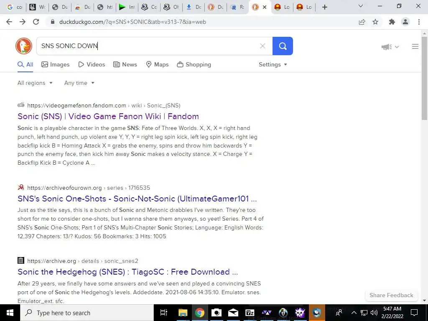Open the Mail app on the taskbar
This screenshot has width=428, height=321.
[233, 313]
